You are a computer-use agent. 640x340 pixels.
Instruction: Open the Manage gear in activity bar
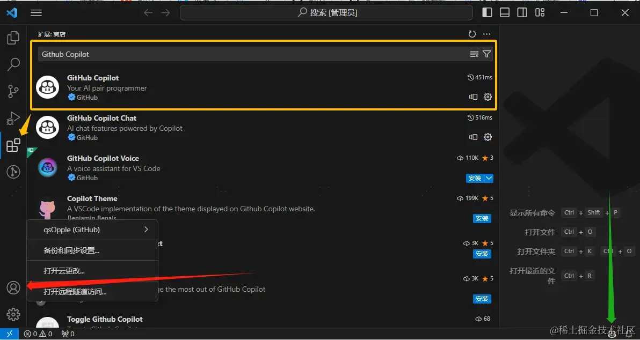tap(13, 314)
